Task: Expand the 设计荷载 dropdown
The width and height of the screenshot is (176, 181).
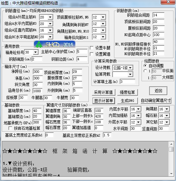Action: click(x=130, y=68)
